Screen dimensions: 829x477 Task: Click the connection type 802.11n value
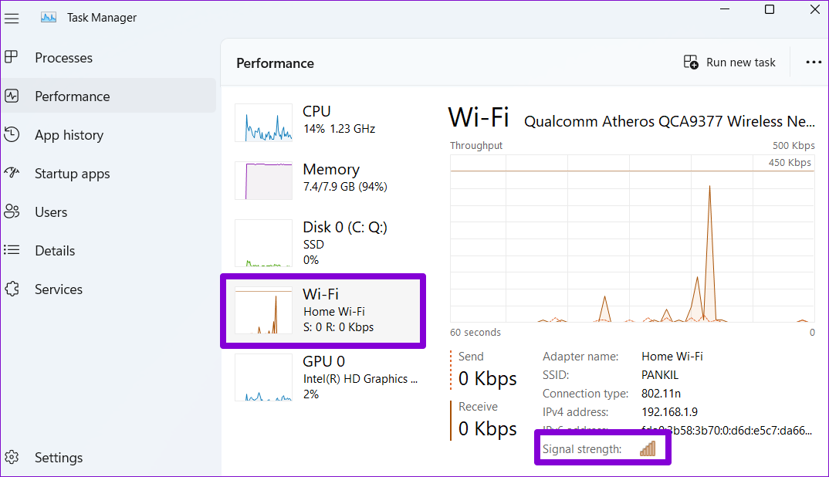[x=661, y=394]
